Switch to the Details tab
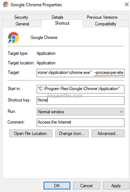This screenshot has width=130, height=192. click(58, 17)
